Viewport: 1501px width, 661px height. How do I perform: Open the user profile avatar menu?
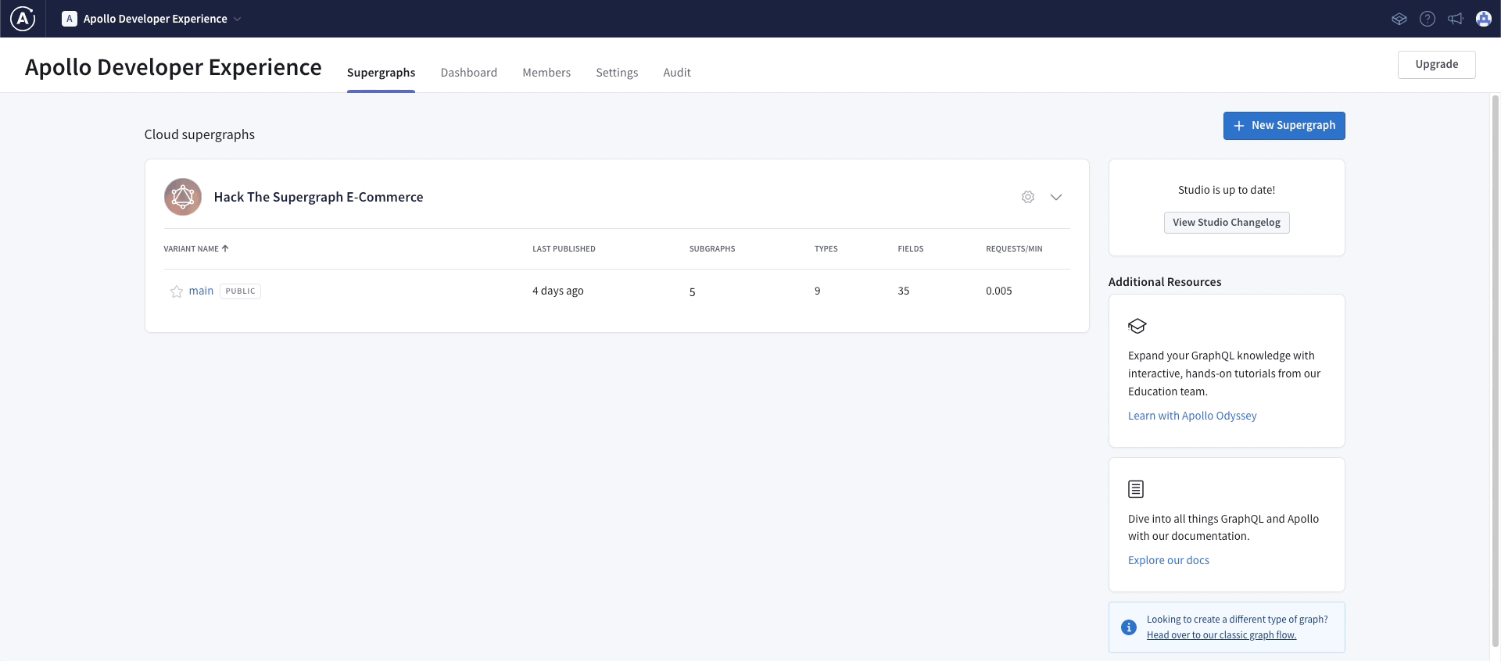click(1484, 19)
